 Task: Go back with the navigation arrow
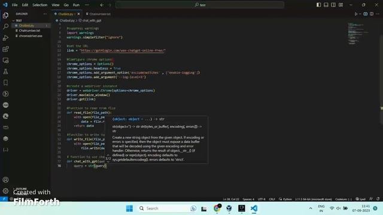[102, 5]
